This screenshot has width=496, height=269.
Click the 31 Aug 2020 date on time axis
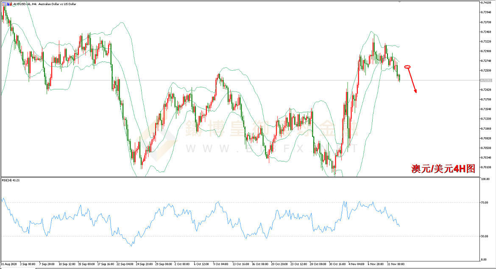8,263
